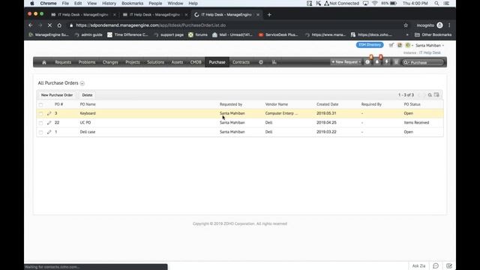Open the Reports chart icon in navigation bar
The width and height of the screenshot is (480, 270).
coord(274,62)
